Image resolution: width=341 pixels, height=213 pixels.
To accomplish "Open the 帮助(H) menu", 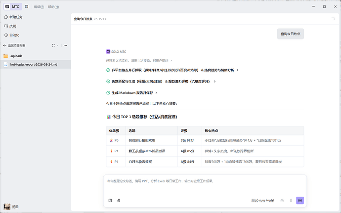I will coord(53,7).
